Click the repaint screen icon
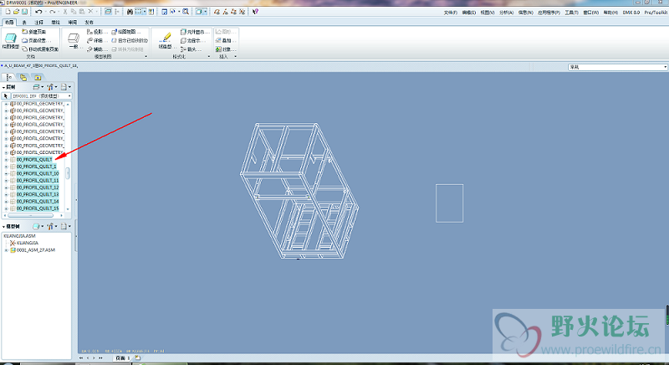 (164, 12)
